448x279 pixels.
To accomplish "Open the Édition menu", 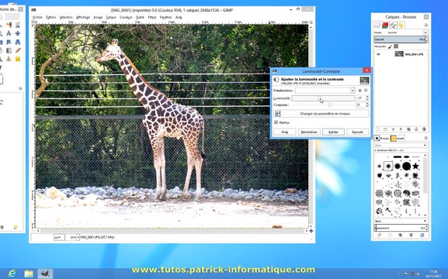I will click(x=51, y=17).
